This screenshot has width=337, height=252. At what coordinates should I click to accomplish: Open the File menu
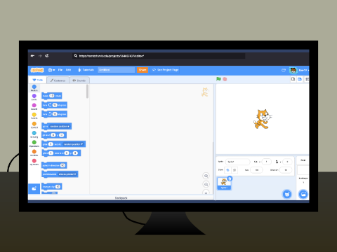pos(60,70)
